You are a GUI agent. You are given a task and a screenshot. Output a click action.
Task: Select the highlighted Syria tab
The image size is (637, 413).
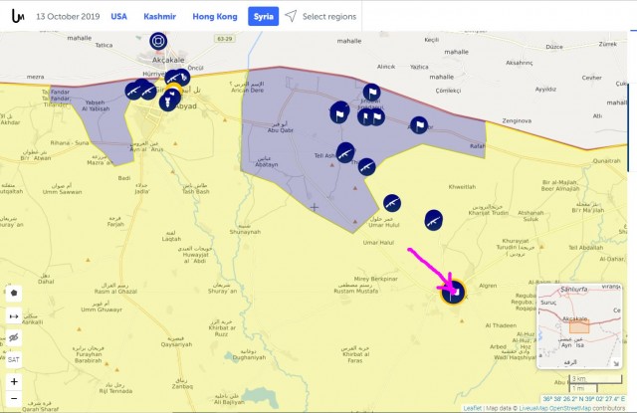(x=263, y=17)
